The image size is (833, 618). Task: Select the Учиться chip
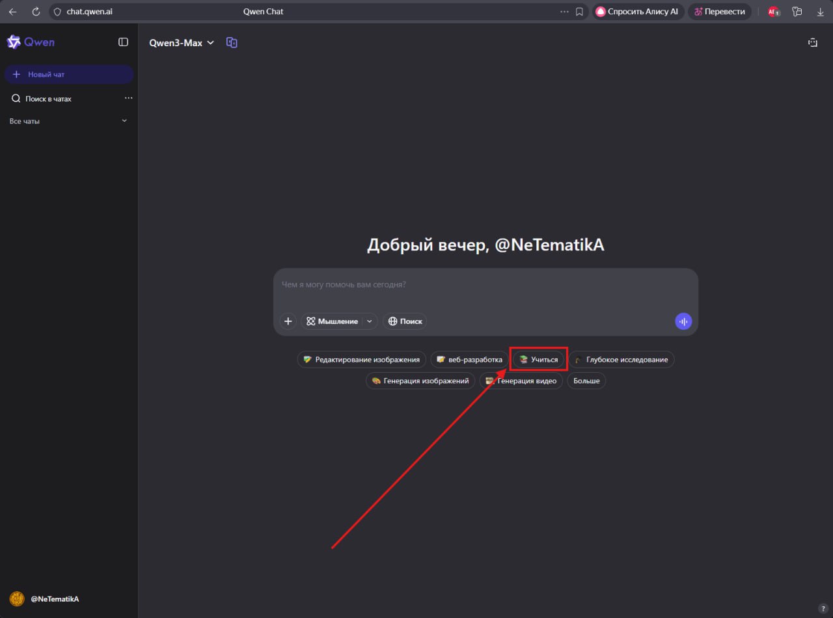[539, 360]
